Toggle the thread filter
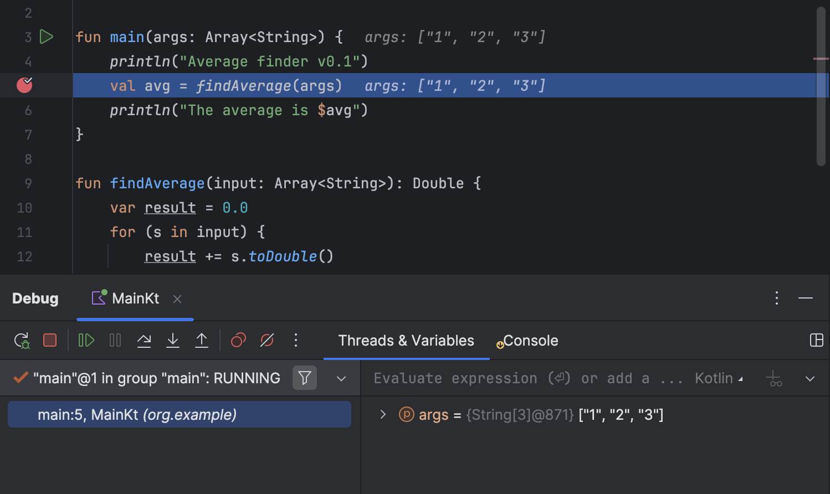 pos(305,378)
